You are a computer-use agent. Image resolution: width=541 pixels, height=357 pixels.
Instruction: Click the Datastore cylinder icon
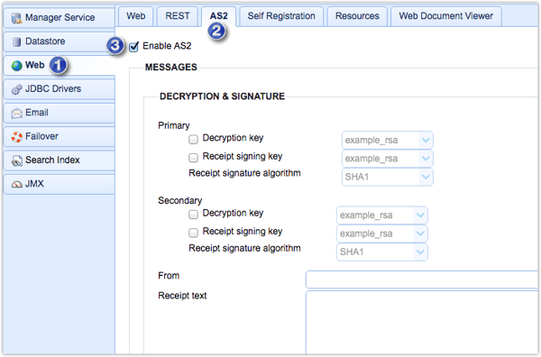(x=16, y=41)
